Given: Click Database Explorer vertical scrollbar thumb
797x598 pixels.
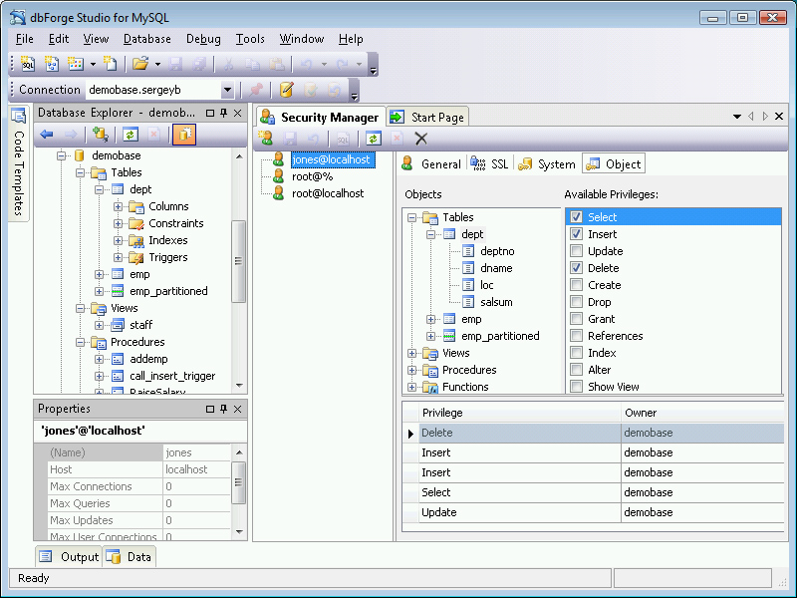Looking at the screenshot, I should click(x=238, y=261).
